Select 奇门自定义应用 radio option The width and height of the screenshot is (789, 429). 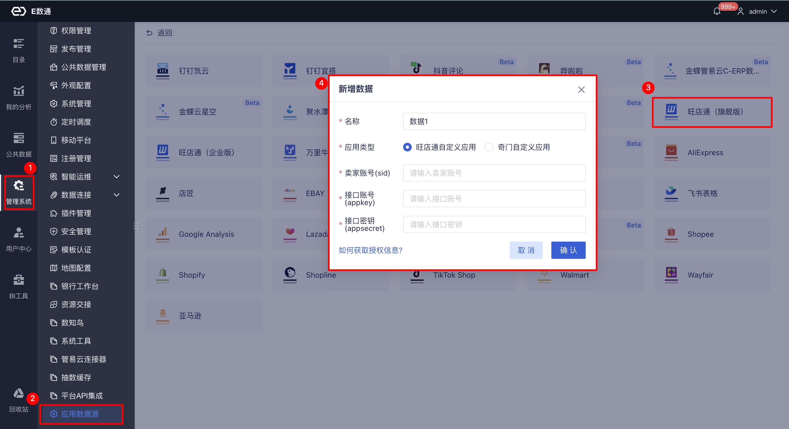[489, 147]
